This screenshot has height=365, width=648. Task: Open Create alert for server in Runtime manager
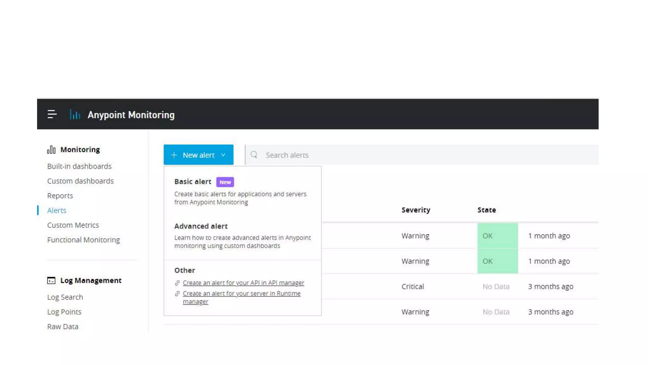pyautogui.click(x=241, y=294)
